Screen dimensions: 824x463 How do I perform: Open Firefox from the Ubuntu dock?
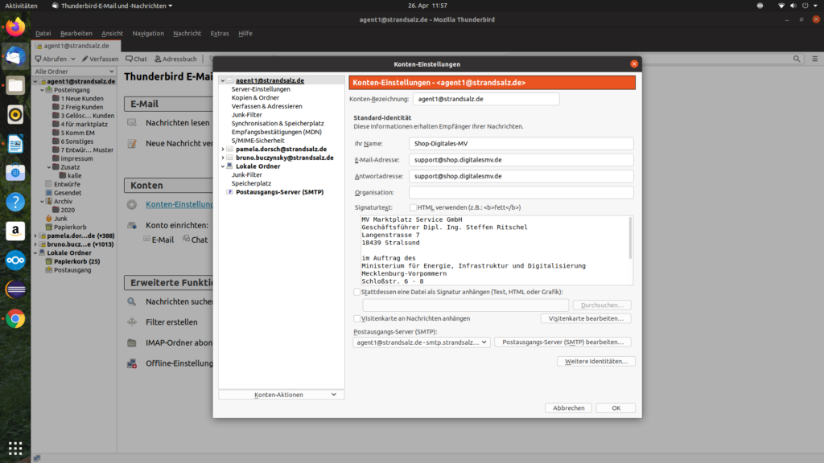[15, 28]
